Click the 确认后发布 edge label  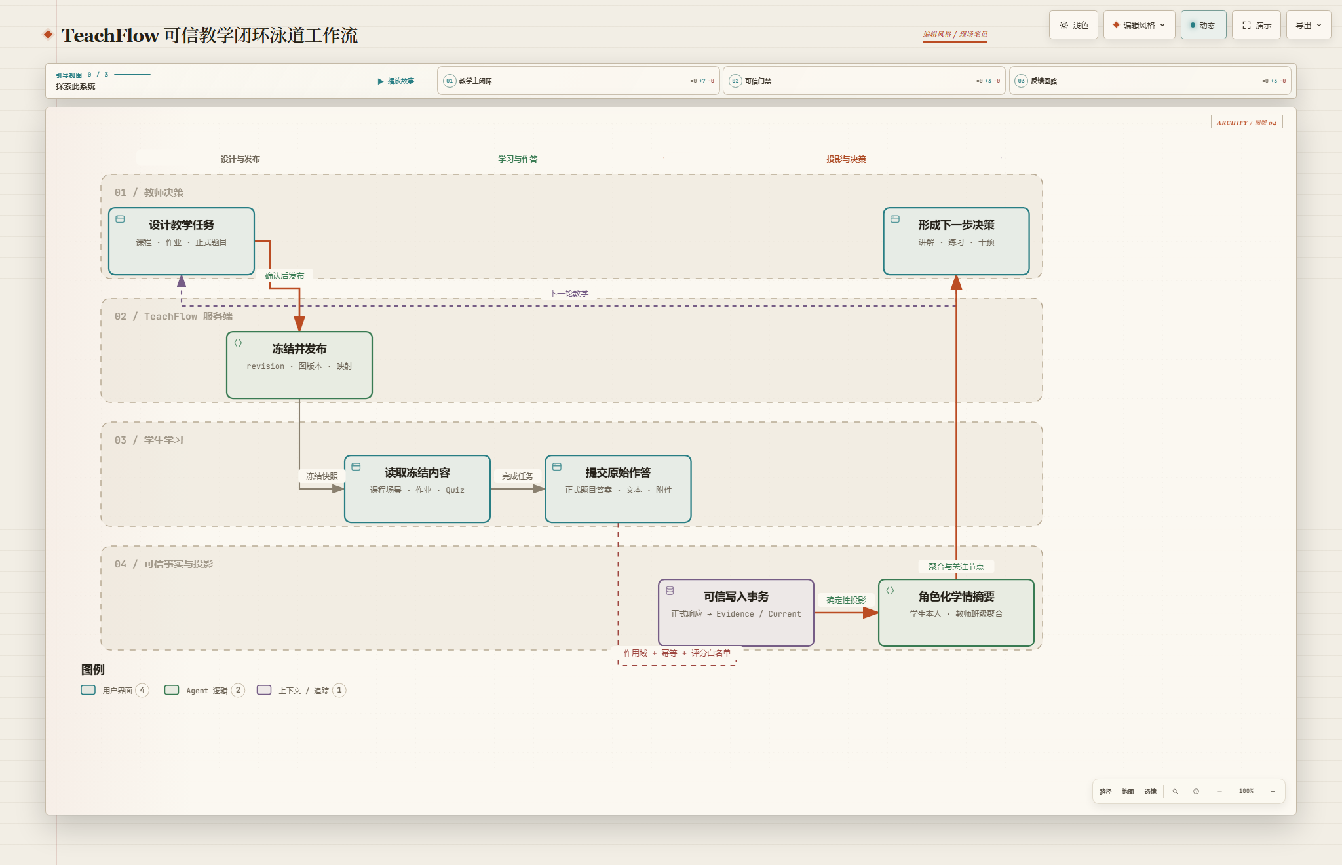tap(284, 276)
